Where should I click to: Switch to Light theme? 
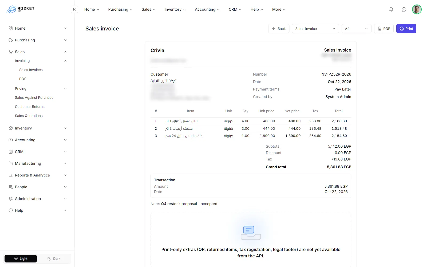point(21,259)
